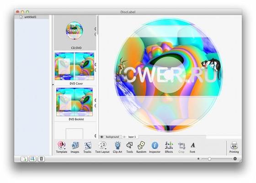Select the Crop tool
This screenshot has width=256, height=183.
[181, 147]
